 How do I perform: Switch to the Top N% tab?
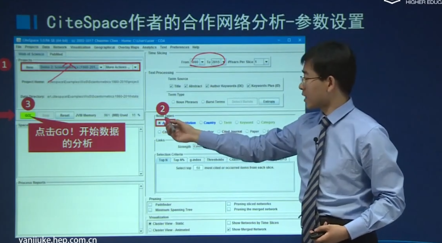click(179, 160)
